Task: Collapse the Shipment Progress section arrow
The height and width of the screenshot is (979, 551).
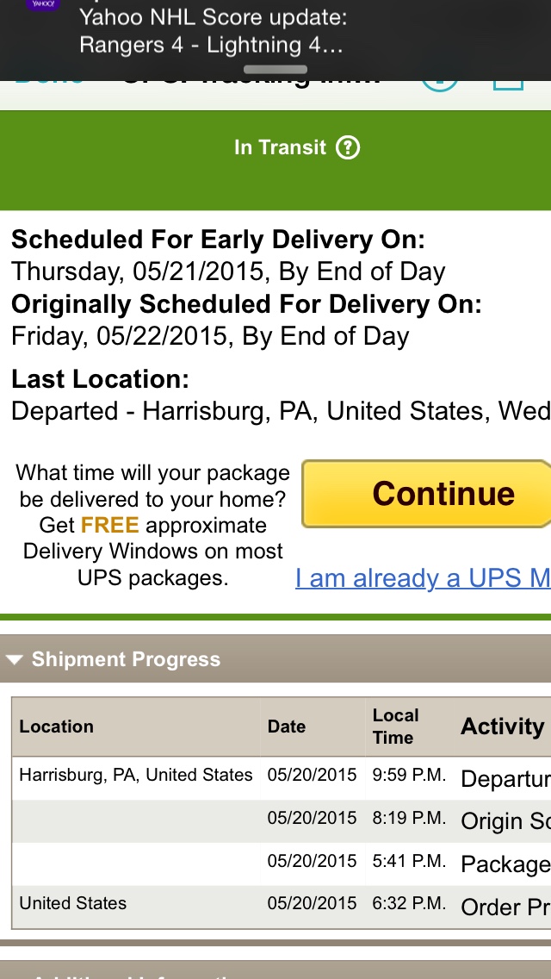Action: point(14,659)
